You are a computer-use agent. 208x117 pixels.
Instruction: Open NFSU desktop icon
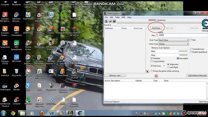click(x=51, y=73)
